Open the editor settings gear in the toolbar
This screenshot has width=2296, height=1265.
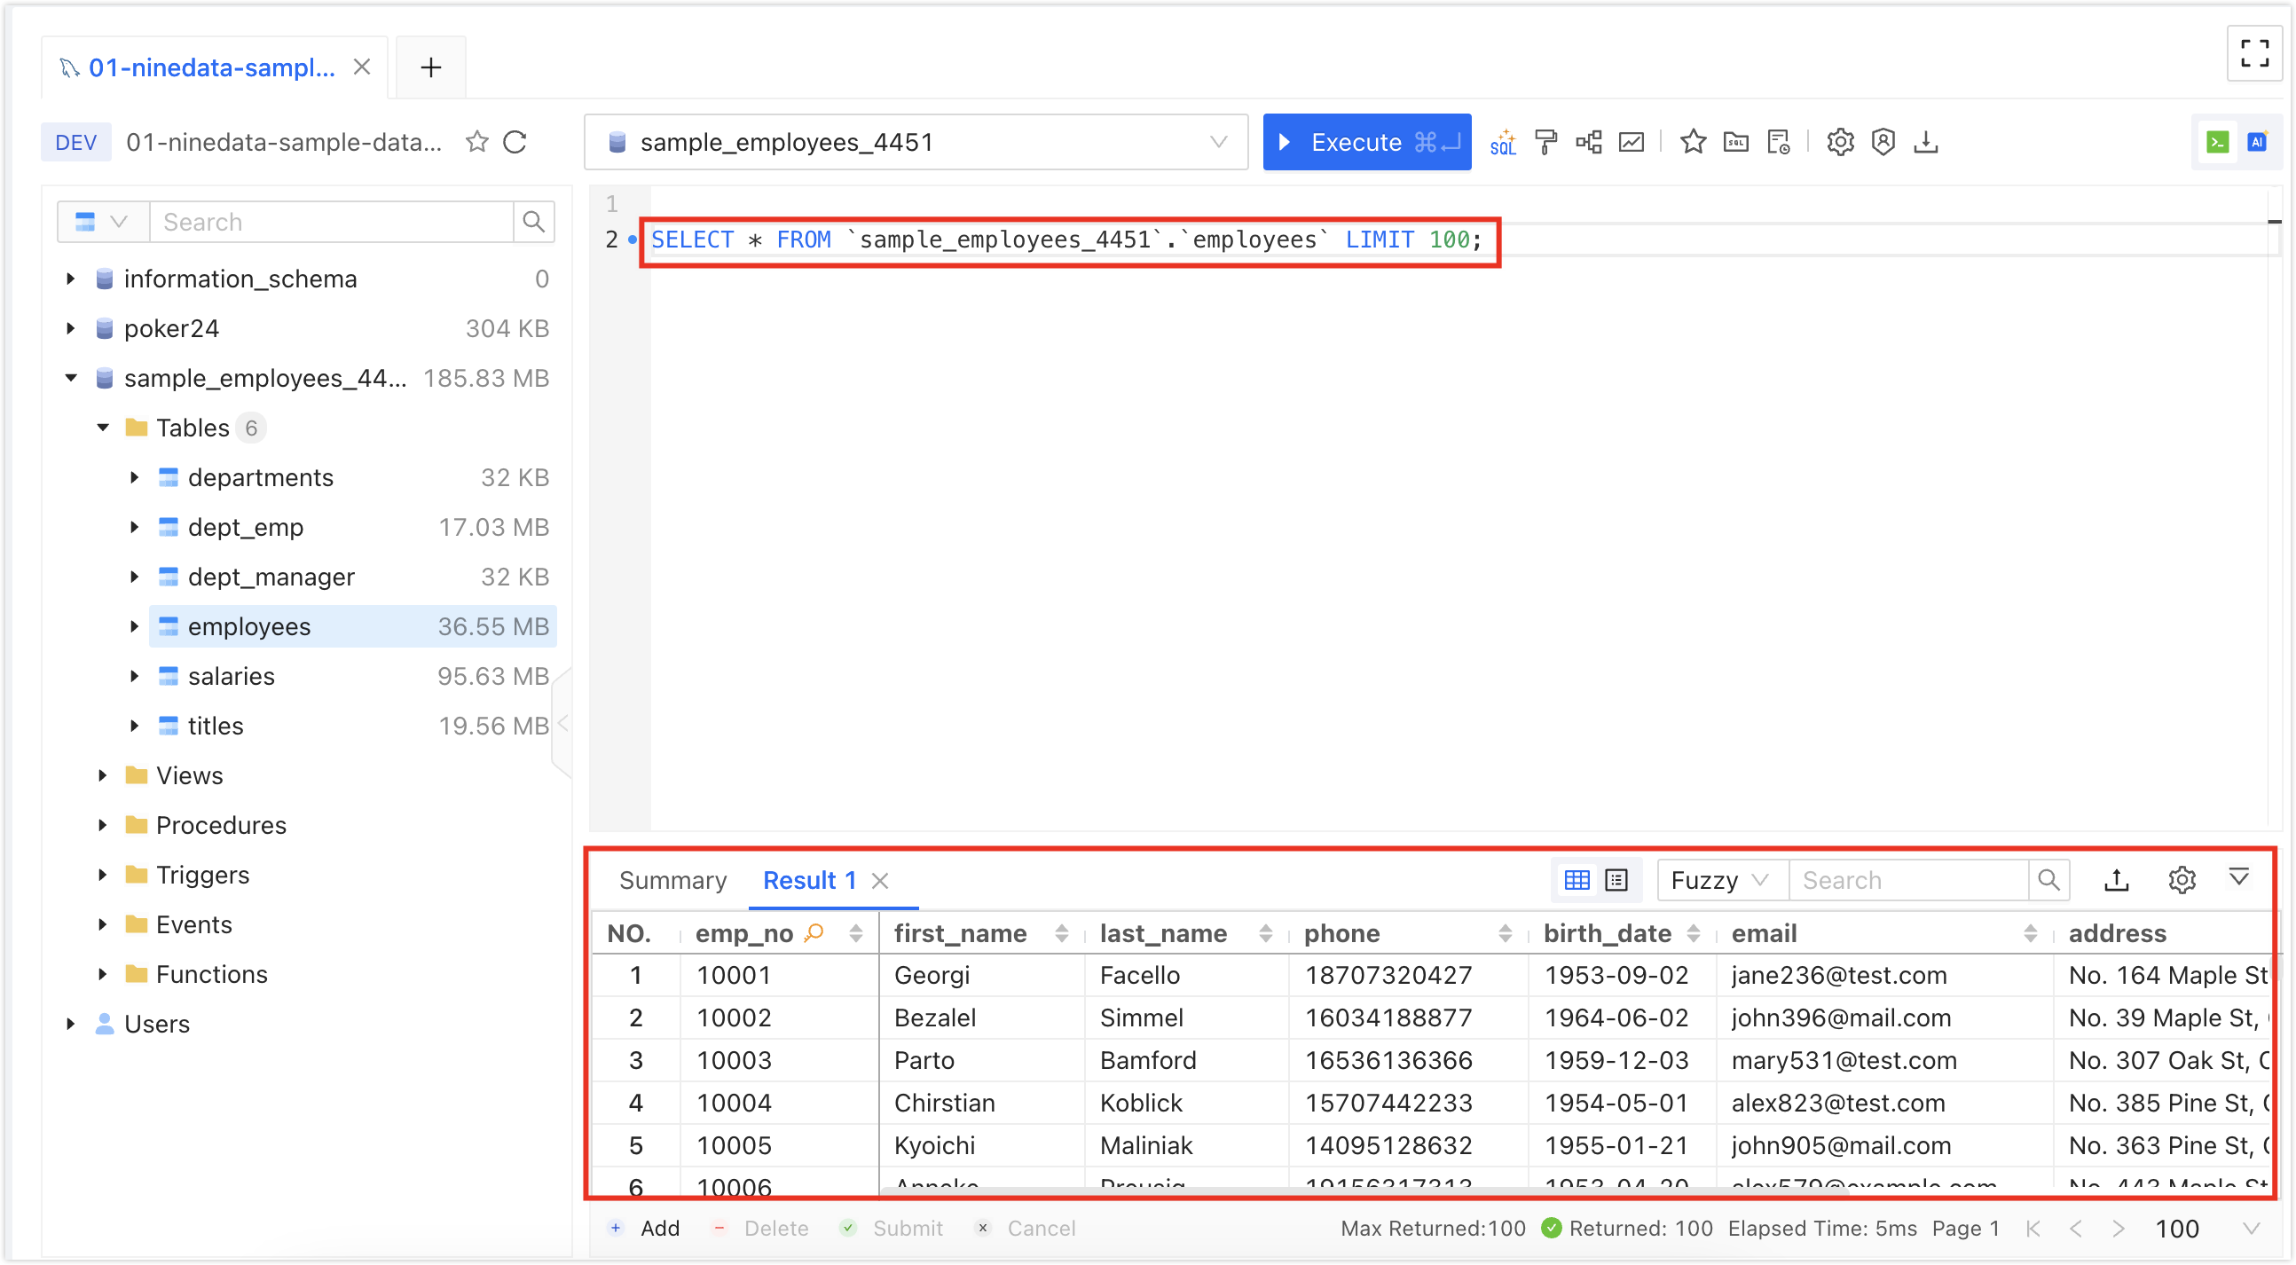pos(1840,142)
